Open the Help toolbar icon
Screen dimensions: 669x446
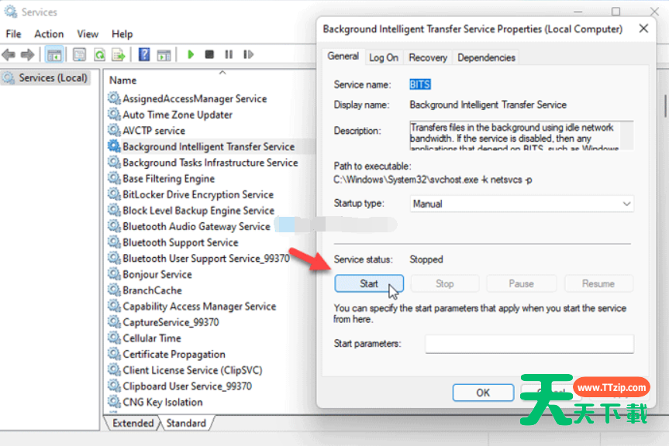[x=144, y=54]
